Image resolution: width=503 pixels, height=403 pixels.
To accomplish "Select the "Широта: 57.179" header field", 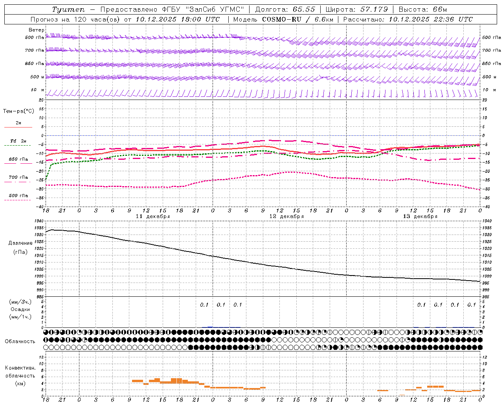I will click(357, 9).
